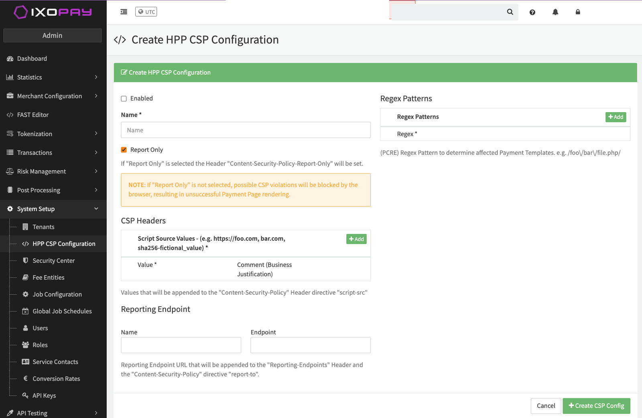Add a Regex Patterns row

616,117
